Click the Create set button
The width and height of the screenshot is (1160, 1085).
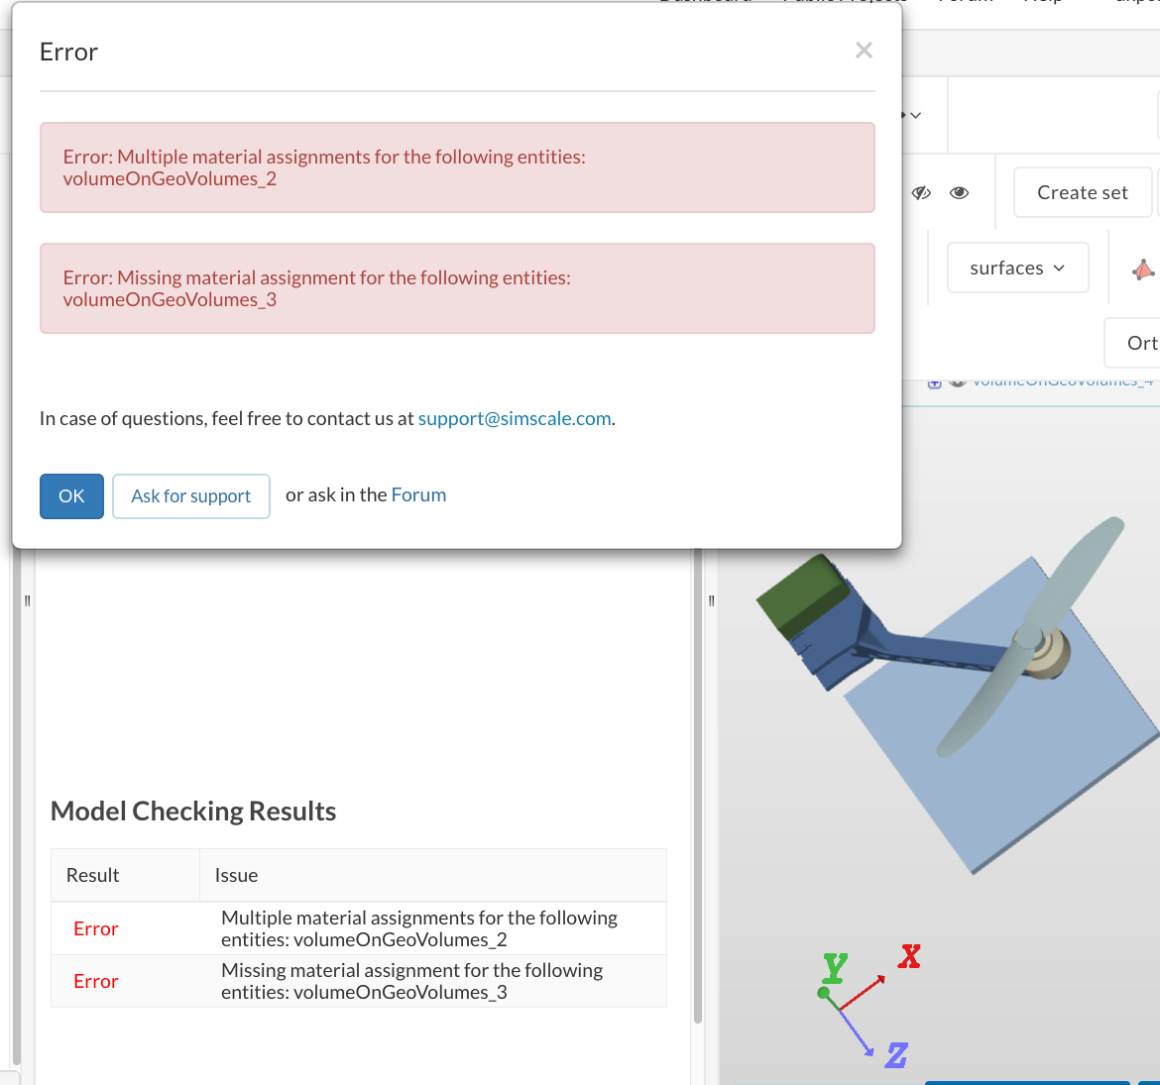coord(1082,192)
